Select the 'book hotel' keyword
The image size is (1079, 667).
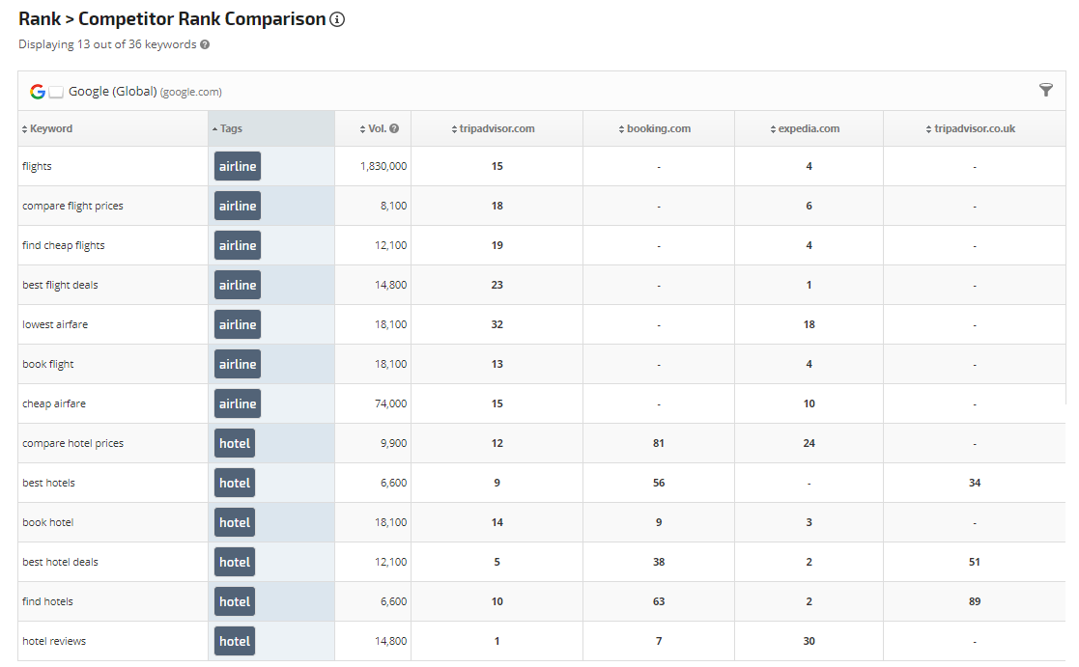(47, 522)
